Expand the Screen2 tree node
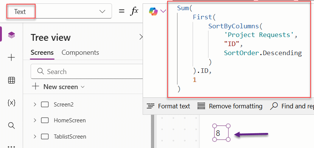Viewport: 314px width, 148px height. coord(35,104)
